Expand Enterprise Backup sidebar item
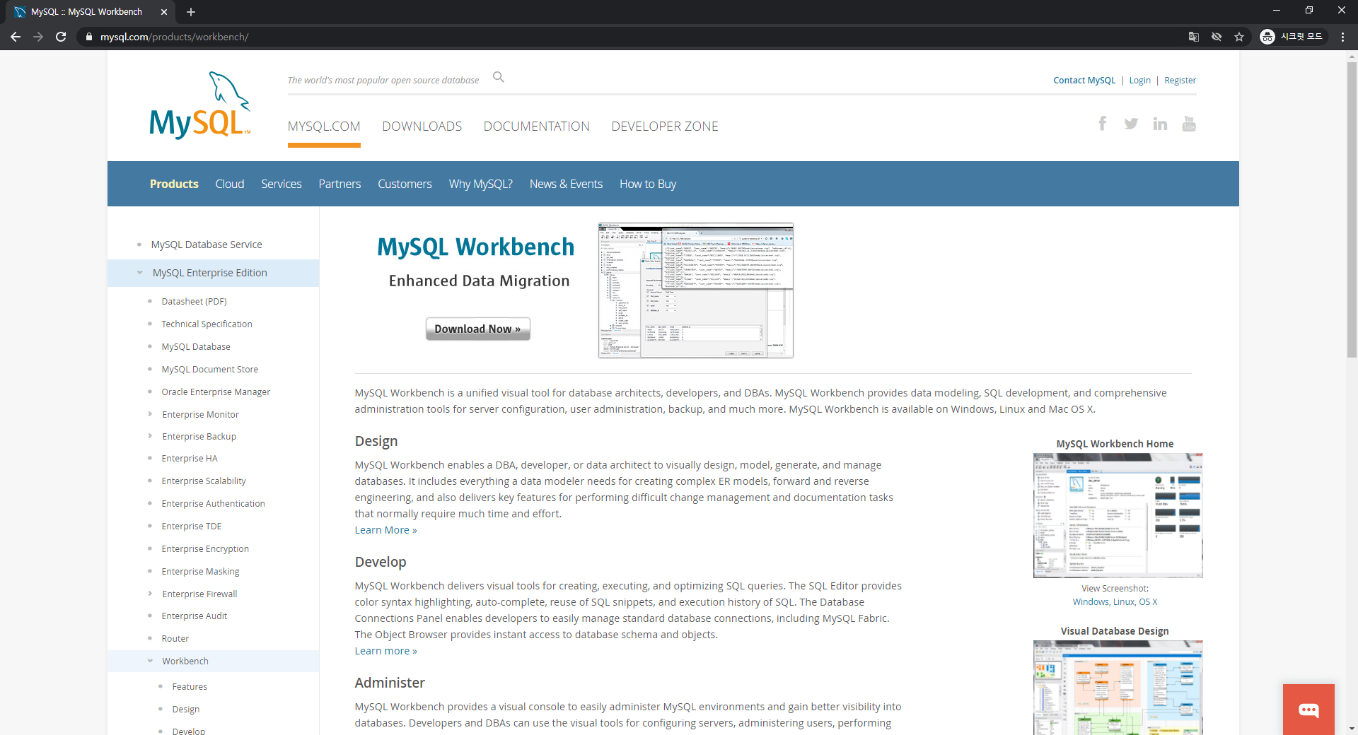This screenshot has width=1358, height=735. [150, 436]
